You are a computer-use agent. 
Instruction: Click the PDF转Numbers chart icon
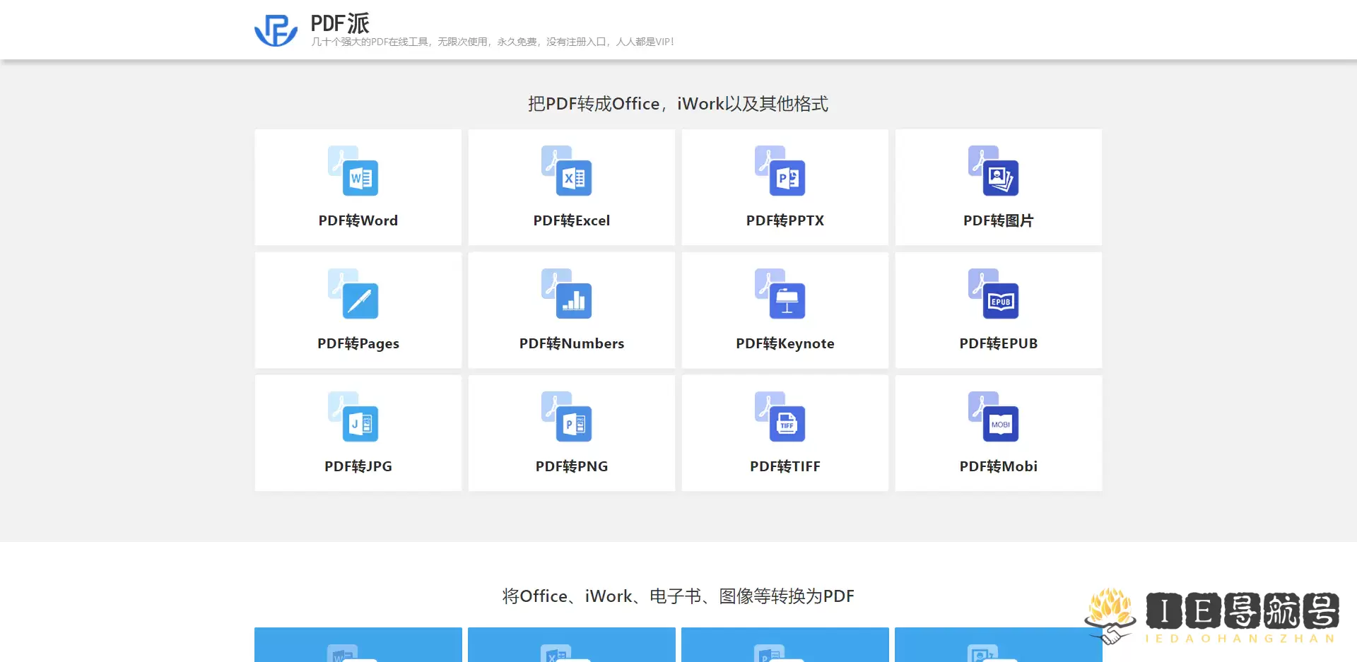(x=567, y=293)
